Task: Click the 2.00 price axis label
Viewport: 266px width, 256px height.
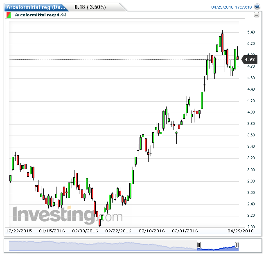Action: 251,227
